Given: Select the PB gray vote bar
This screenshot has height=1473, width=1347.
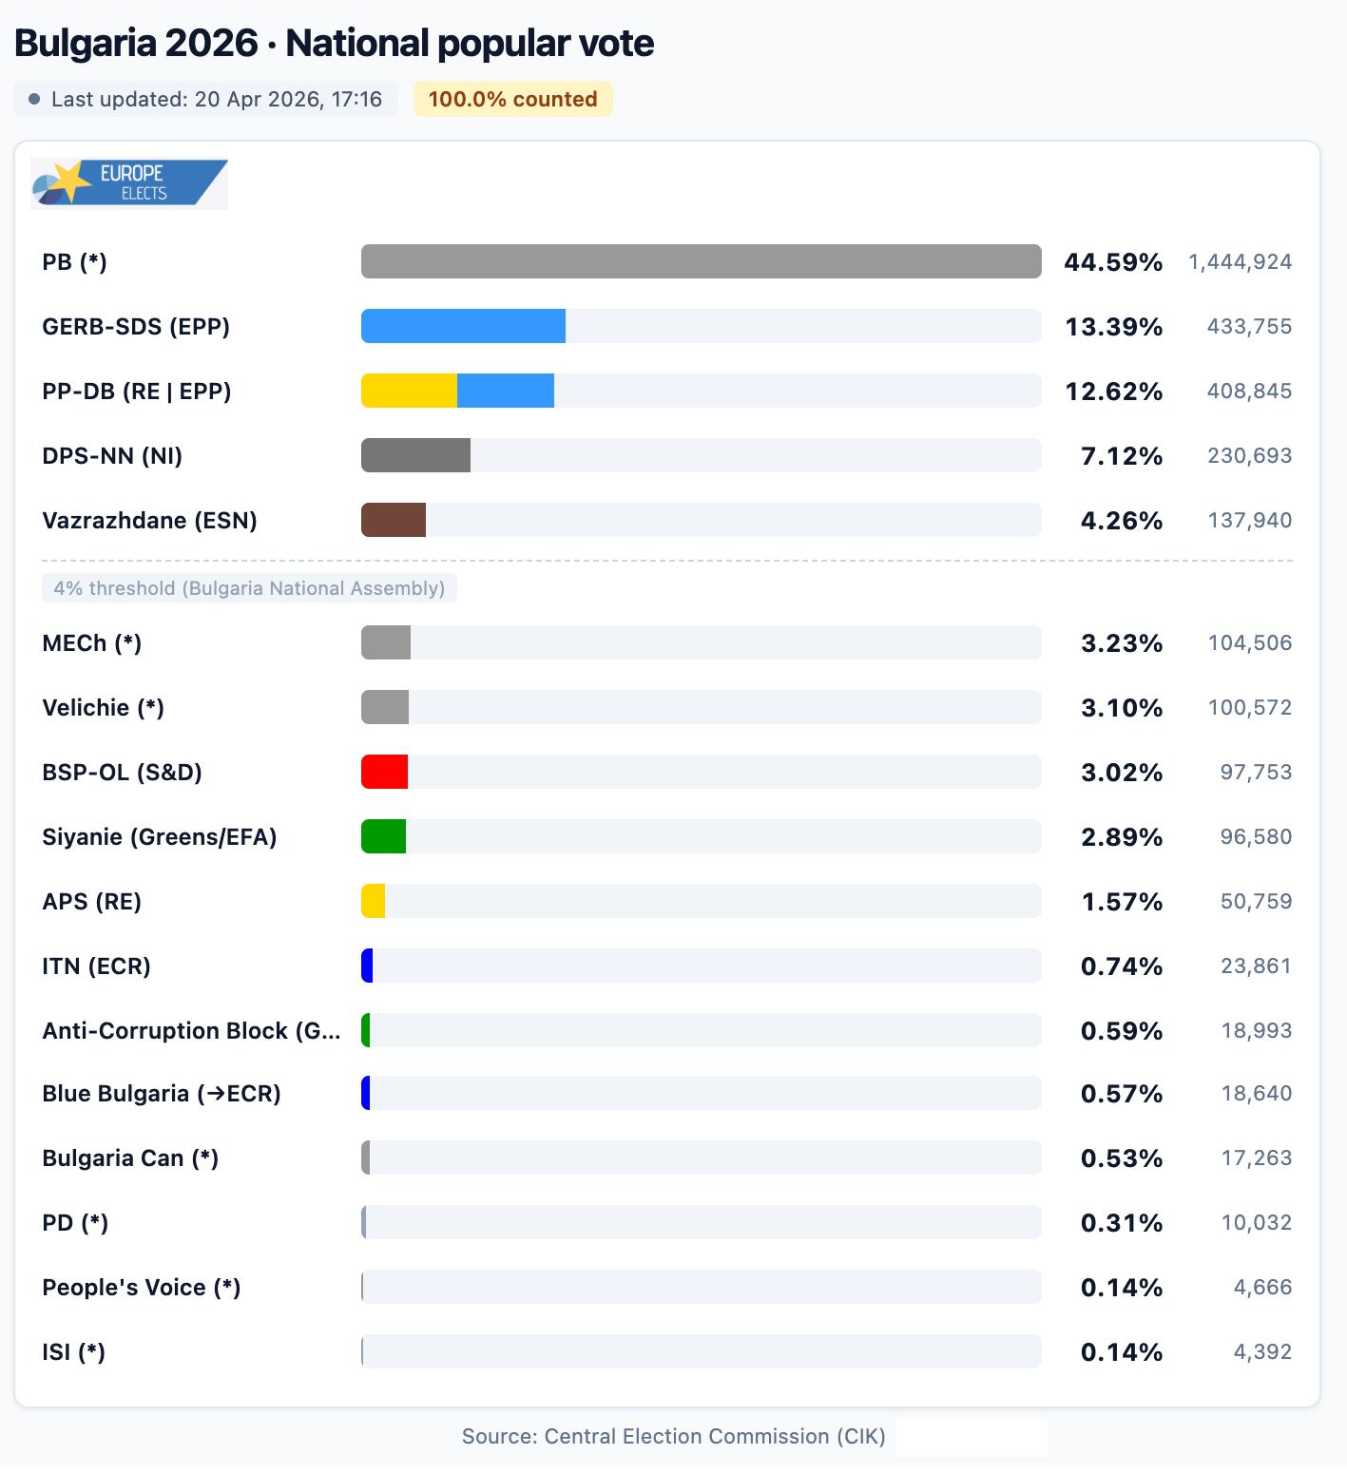Looking at the screenshot, I should coord(701,261).
